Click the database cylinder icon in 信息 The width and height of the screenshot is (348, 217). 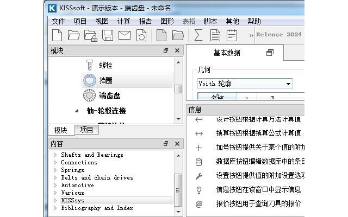(x=199, y=162)
